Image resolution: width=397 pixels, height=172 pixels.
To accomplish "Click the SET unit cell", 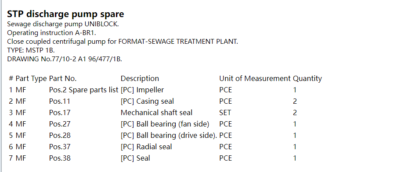I will click(x=225, y=112).
